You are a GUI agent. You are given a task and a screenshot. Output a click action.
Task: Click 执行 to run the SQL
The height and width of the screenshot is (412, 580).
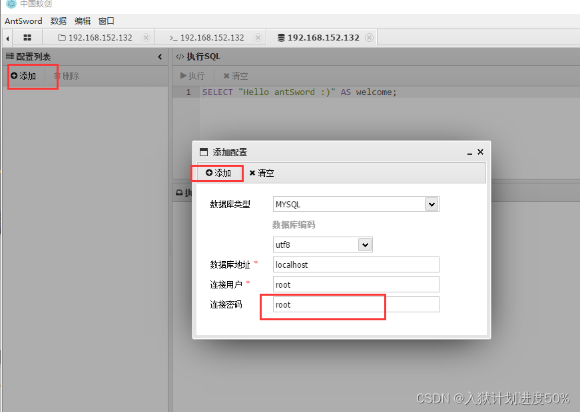192,76
